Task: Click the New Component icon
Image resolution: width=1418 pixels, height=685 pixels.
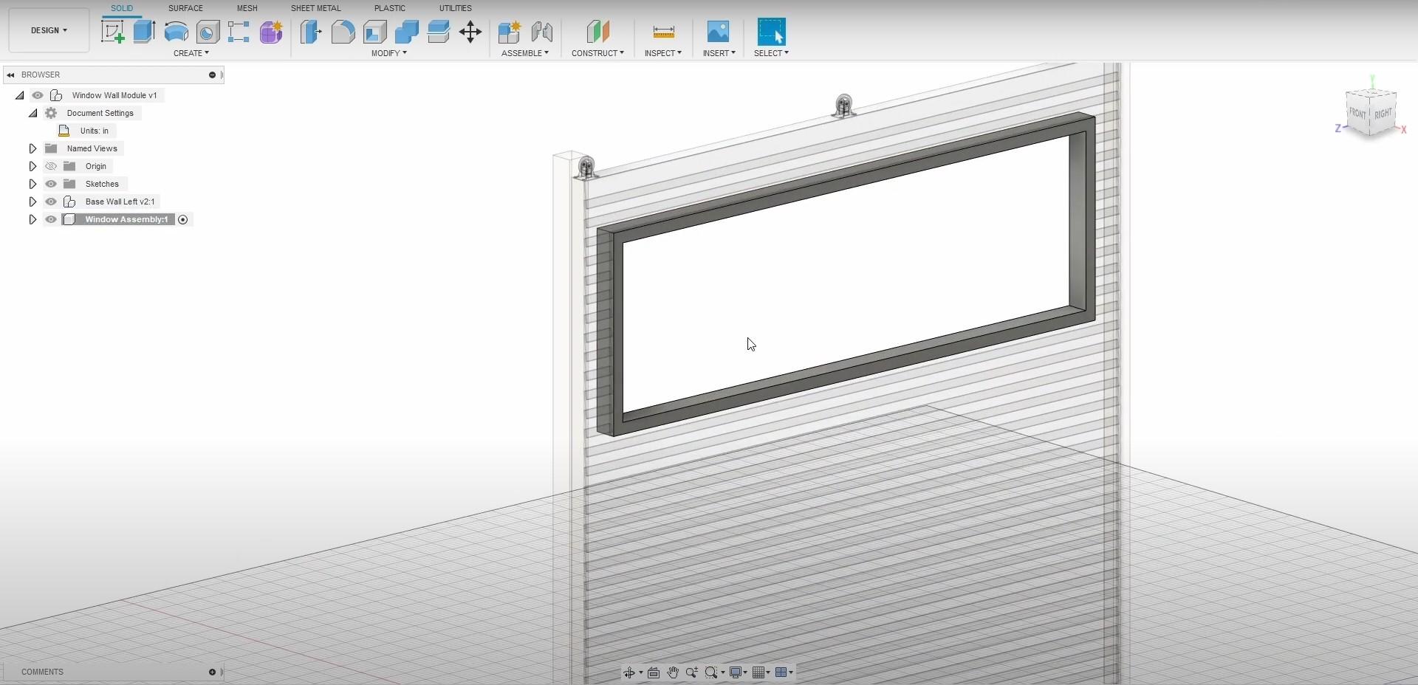Action: click(510, 32)
